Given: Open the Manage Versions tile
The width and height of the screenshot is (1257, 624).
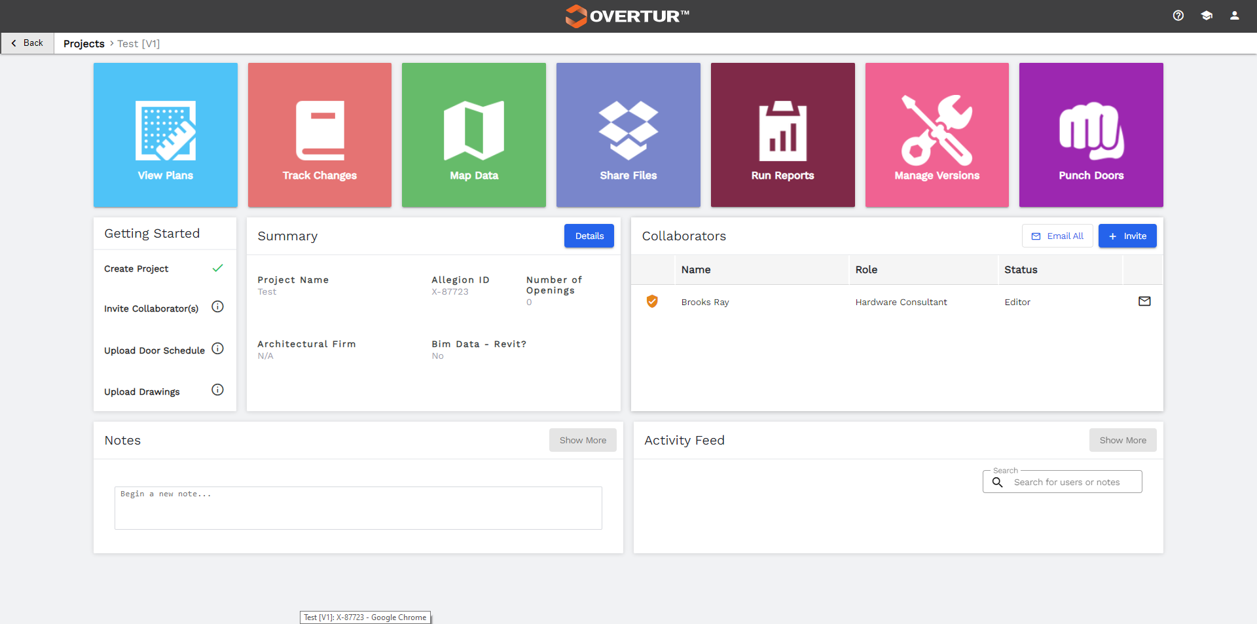Looking at the screenshot, I should coord(937,135).
